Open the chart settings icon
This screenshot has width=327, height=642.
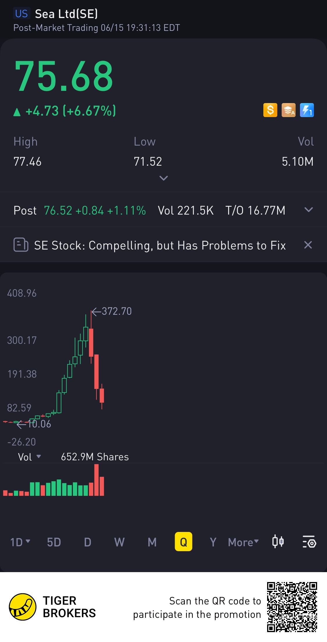tap(309, 542)
